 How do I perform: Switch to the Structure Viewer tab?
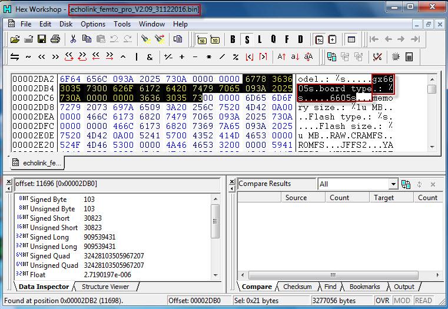coord(105,287)
